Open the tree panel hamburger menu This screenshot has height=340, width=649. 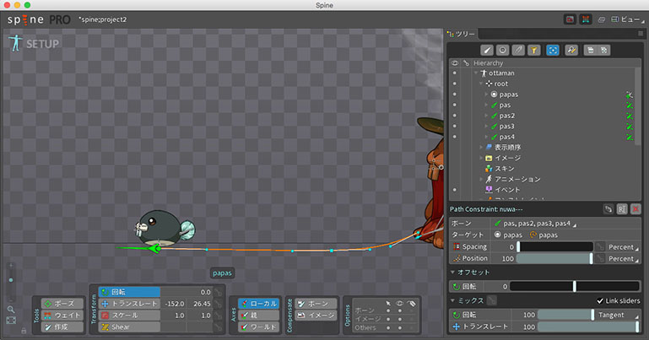point(641,34)
